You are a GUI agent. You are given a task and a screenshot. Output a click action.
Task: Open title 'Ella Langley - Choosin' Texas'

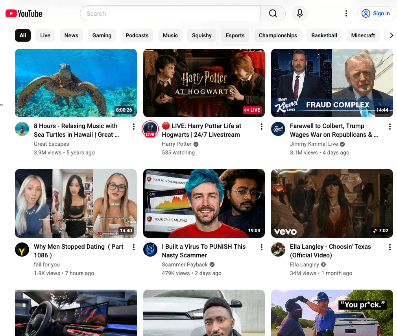coord(330,251)
